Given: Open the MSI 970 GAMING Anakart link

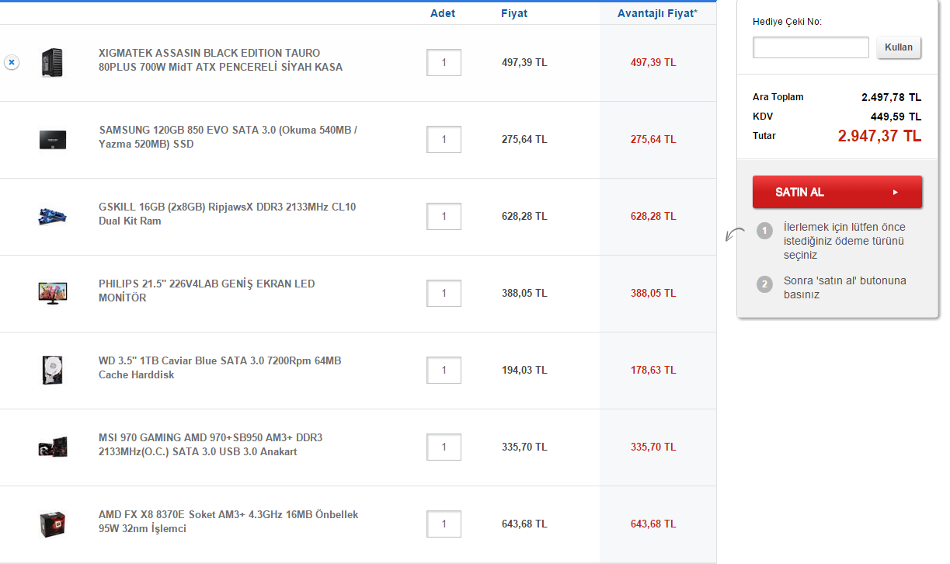Looking at the screenshot, I should 210,445.
